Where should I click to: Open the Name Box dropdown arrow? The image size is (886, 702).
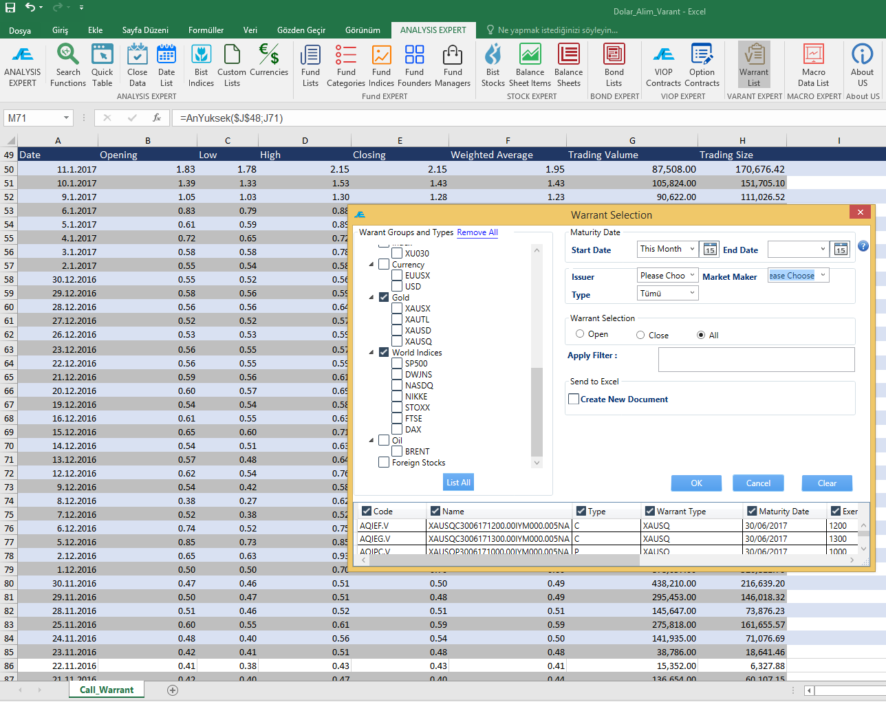(66, 118)
